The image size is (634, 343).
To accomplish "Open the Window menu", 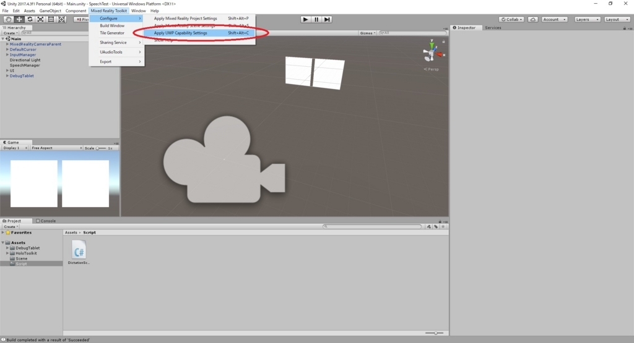I will pos(138,11).
